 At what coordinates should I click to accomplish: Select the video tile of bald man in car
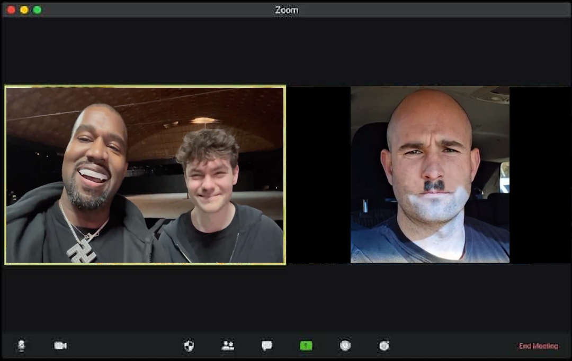[430, 174]
